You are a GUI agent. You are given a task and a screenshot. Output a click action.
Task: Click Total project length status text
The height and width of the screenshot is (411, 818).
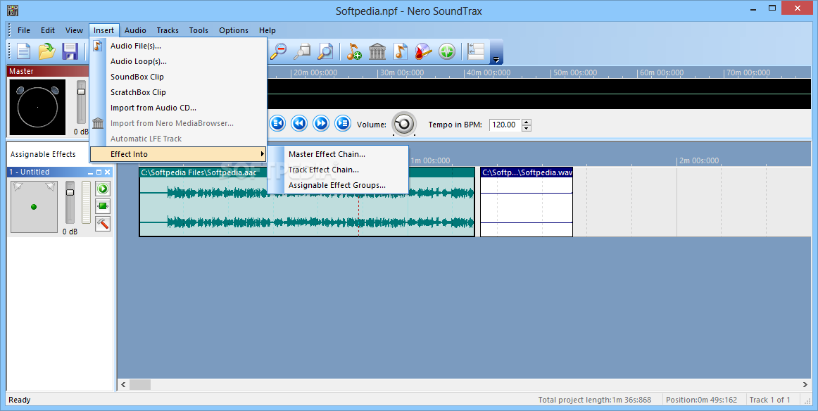(595, 400)
